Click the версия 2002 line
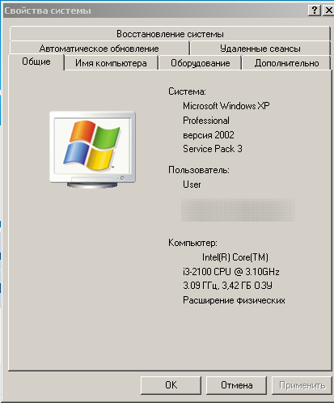The height and width of the screenshot is (403, 334). pos(209,134)
